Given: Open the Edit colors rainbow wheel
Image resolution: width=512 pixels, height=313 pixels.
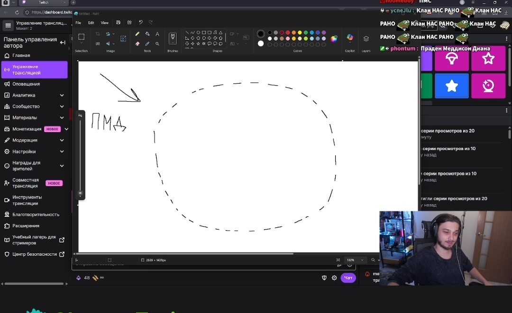Looking at the screenshot, I should click(x=334, y=39).
